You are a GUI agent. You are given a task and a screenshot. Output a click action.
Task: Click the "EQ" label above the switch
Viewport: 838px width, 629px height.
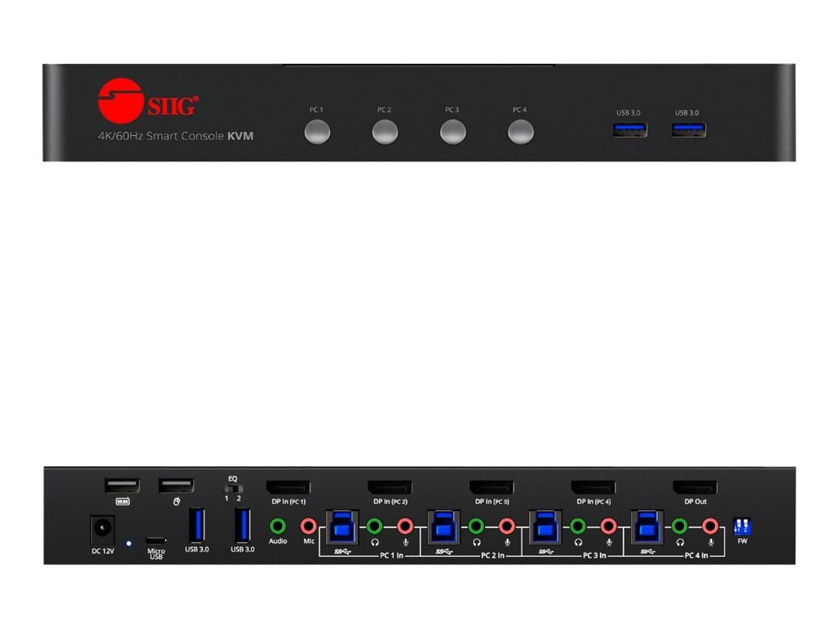pos(232,478)
